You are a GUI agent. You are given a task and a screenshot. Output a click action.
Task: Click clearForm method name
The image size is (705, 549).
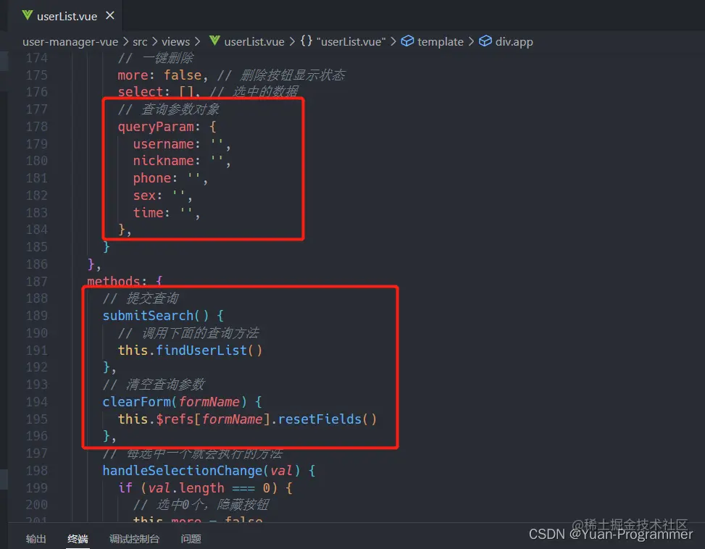(x=137, y=402)
